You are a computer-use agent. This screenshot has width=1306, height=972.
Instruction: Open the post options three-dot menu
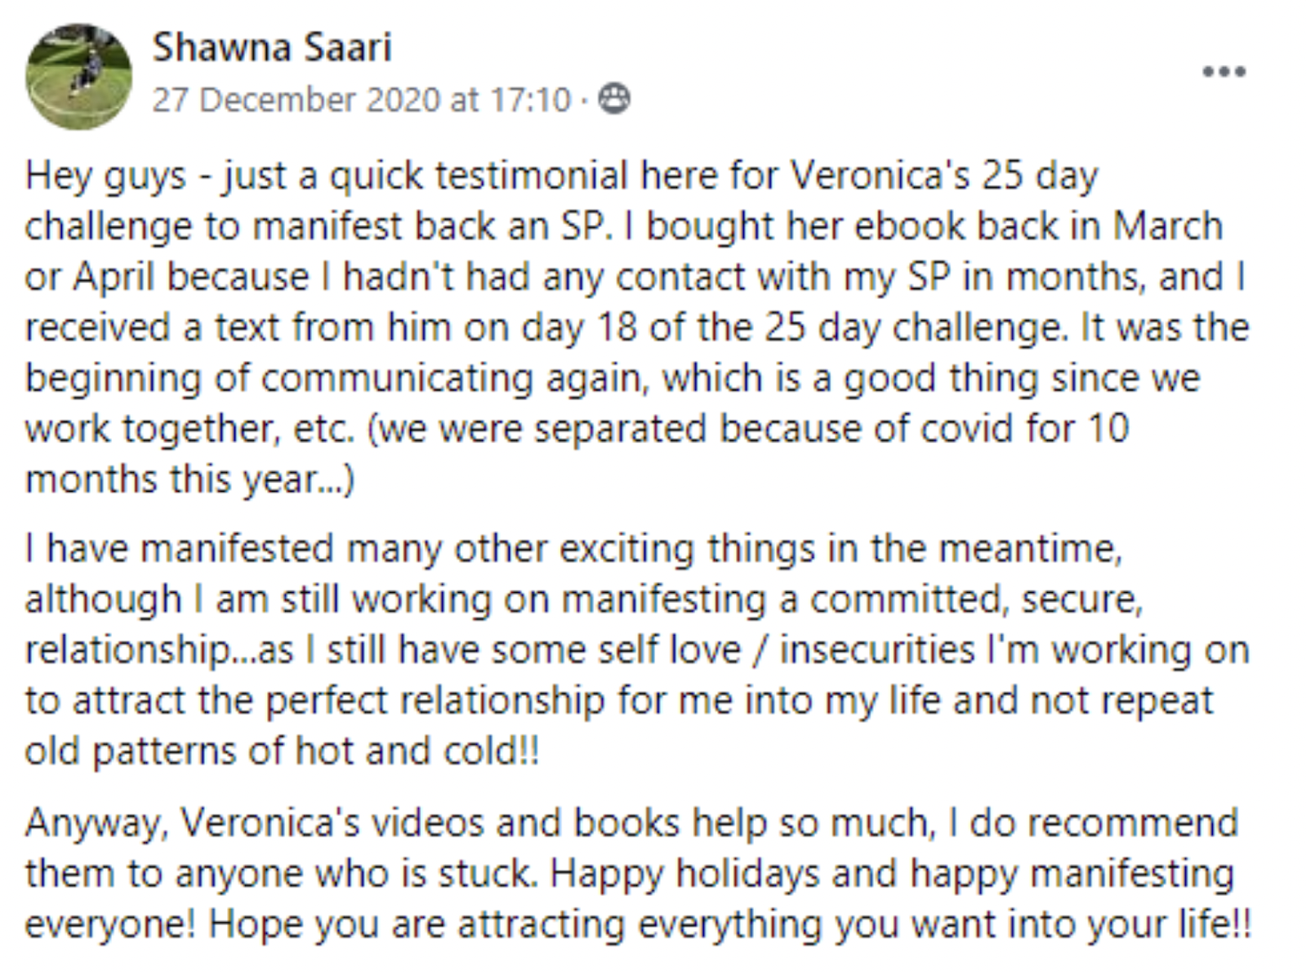click(1224, 72)
